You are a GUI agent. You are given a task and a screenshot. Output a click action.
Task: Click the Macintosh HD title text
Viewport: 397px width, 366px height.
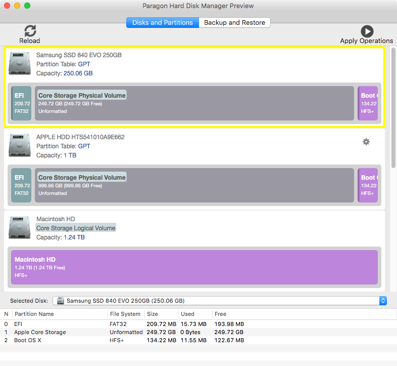point(56,219)
